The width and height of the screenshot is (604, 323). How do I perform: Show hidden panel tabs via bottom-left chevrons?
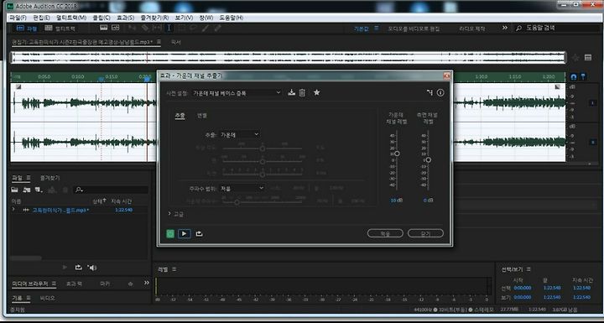pos(146,283)
